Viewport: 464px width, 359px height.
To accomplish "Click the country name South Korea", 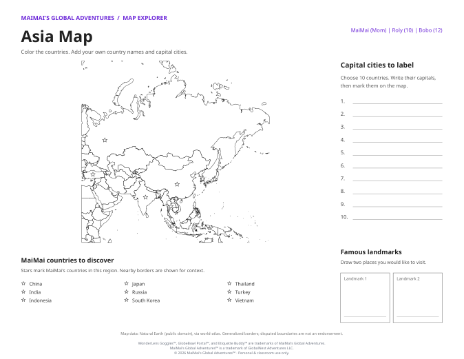I will click(x=146, y=300).
